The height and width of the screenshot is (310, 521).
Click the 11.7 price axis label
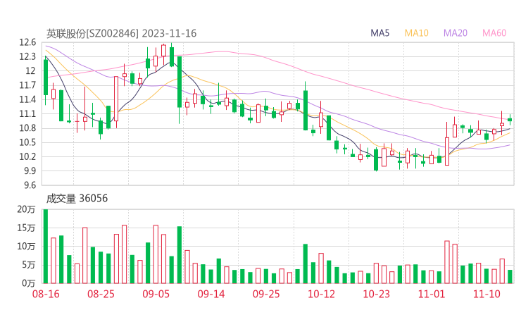coord(27,85)
